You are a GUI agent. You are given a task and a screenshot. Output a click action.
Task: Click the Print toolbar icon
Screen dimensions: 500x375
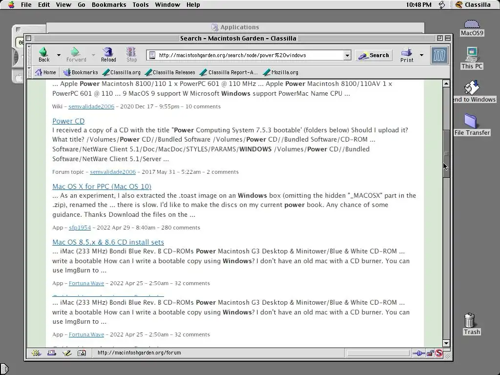[407, 55]
